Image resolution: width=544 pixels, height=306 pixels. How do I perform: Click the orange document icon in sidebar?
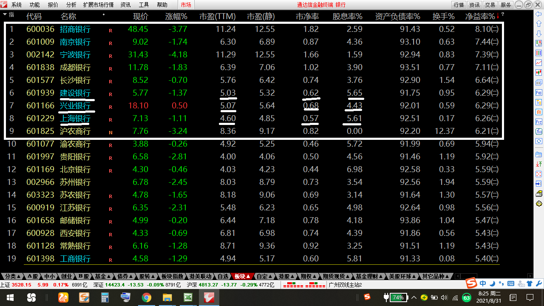click(539, 112)
